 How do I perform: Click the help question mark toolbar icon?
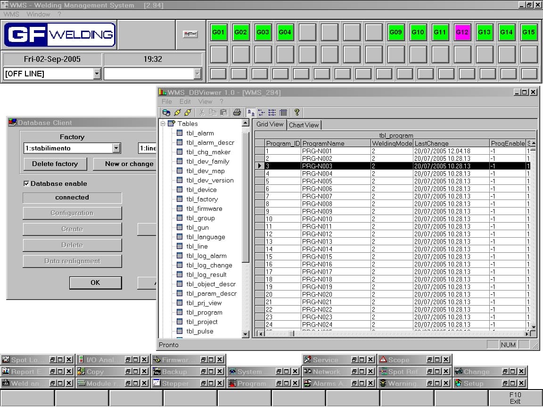(297, 112)
